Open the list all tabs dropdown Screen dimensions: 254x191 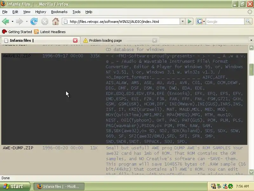click(x=251, y=40)
